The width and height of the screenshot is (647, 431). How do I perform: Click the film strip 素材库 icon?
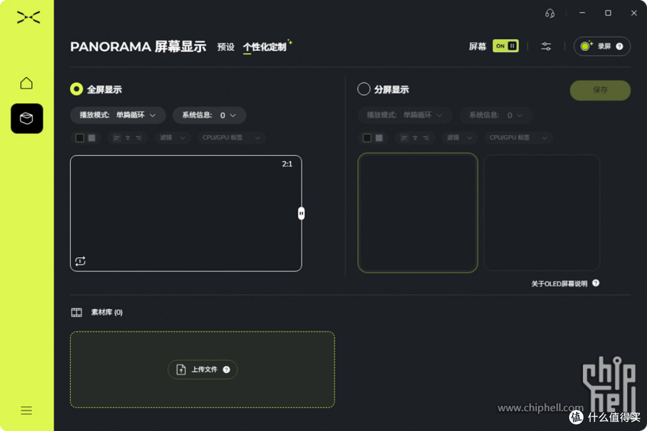(x=76, y=312)
